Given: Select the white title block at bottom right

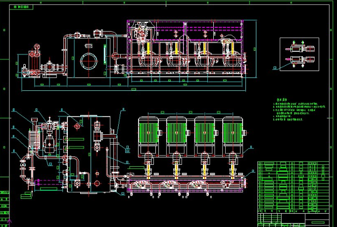Looking at the screenshot, I should coord(293,220).
